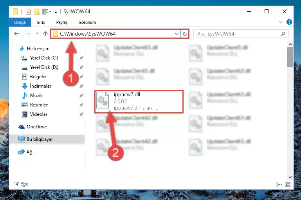
Task: Maximize the SysWOW64 window
Action: (267, 11)
